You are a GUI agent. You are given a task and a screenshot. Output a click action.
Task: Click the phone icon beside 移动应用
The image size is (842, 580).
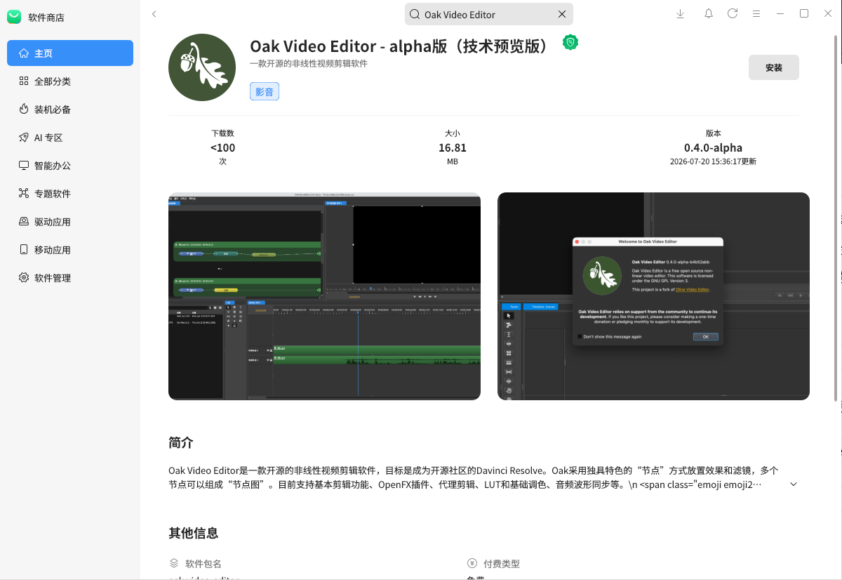pyautogui.click(x=24, y=250)
